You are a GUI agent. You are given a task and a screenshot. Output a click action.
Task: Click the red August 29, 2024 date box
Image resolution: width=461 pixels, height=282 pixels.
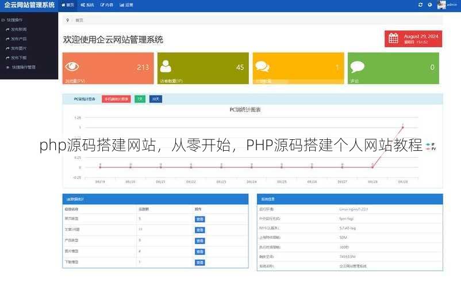pos(413,39)
